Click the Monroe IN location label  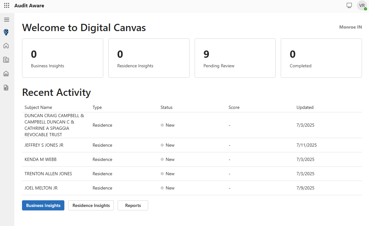click(351, 27)
